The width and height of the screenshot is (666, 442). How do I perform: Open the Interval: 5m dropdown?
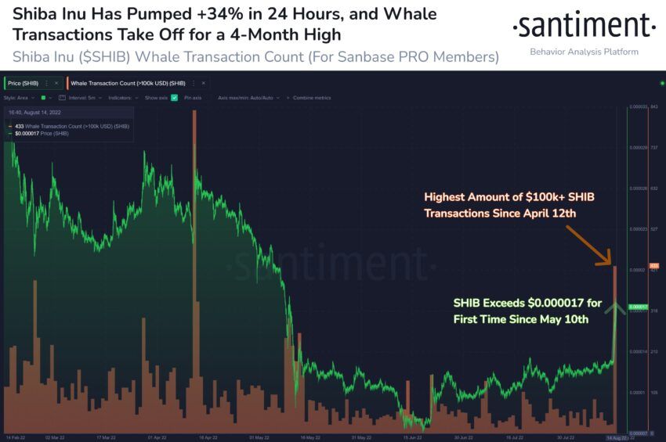85,98
